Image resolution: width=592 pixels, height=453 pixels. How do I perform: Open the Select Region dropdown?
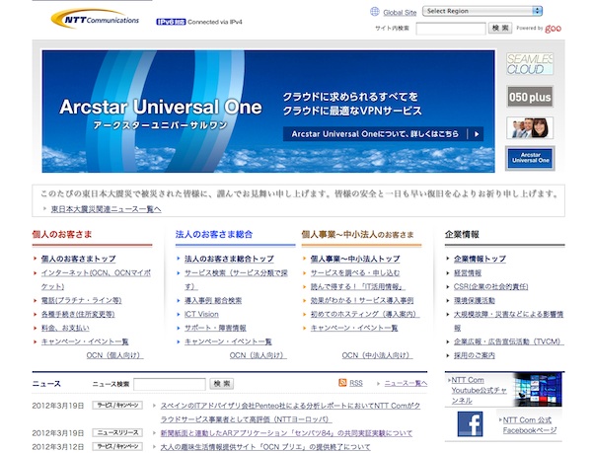[482, 11]
